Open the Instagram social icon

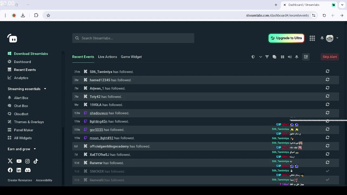27,161
